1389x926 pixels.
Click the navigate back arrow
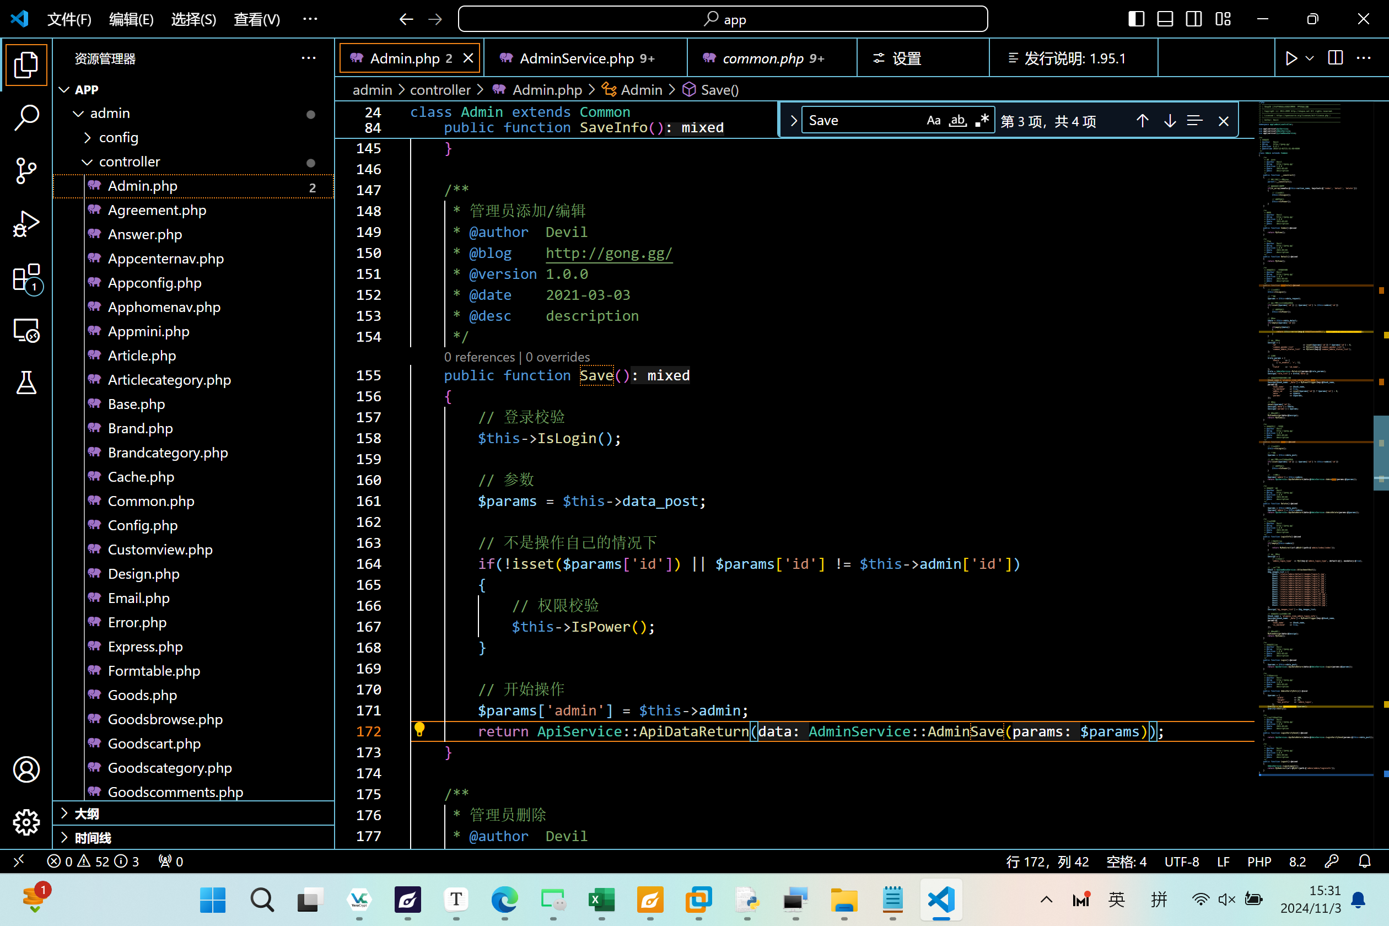pyautogui.click(x=406, y=19)
